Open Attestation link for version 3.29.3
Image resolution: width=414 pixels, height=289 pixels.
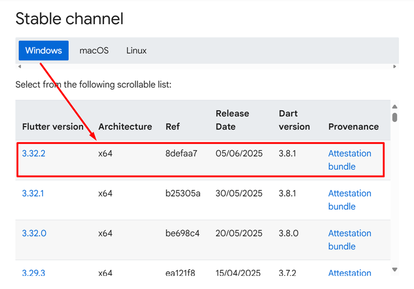[350, 273]
